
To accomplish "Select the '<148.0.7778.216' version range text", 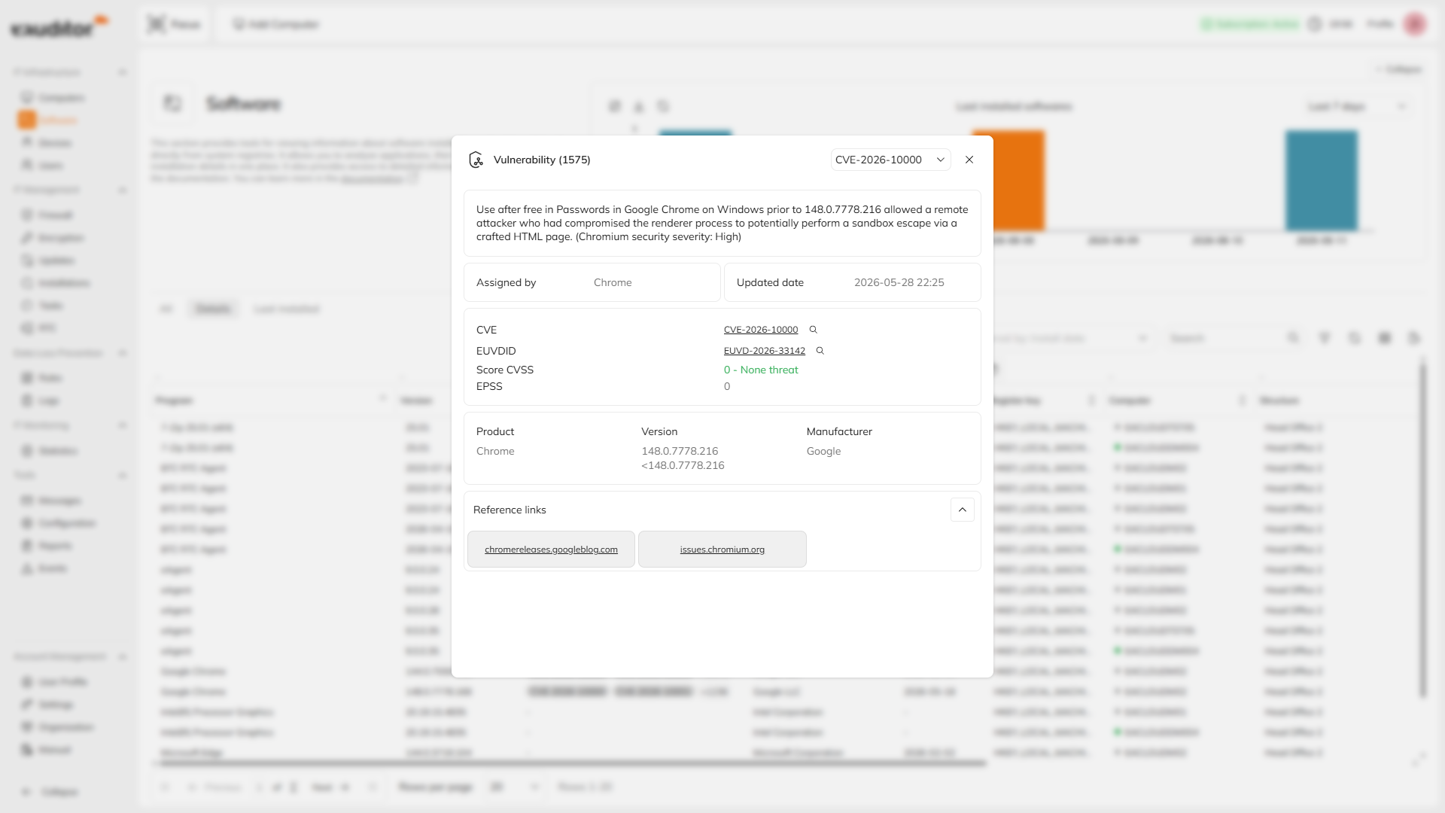I will click(683, 465).
